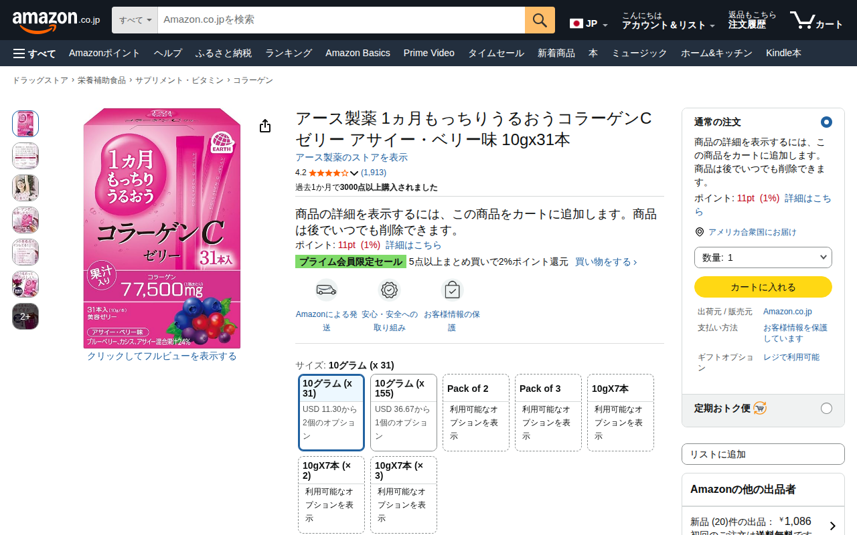Click the share icon beside product image
This screenshot has height=535, width=857.
tap(265, 126)
